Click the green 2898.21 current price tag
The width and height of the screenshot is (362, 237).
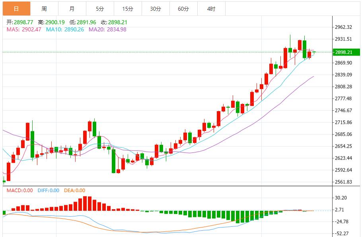click(344, 52)
